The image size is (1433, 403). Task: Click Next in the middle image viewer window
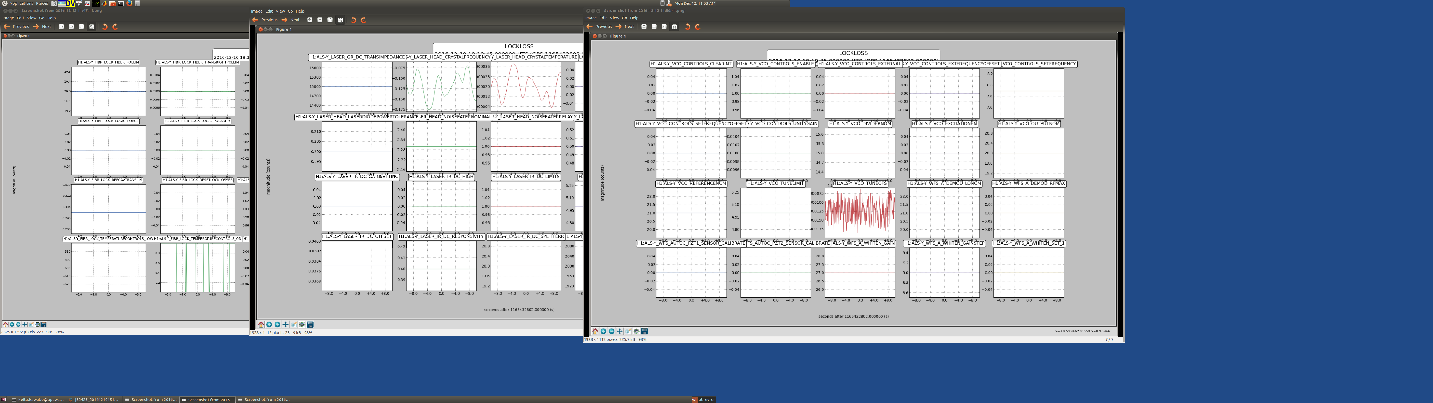pyautogui.click(x=291, y=20)
